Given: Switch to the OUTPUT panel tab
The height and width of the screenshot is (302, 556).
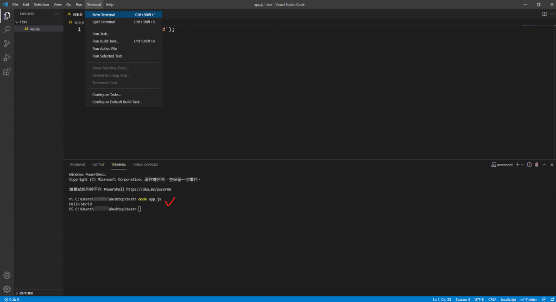Looking at the screenshot, I should (x=98, y=165).
